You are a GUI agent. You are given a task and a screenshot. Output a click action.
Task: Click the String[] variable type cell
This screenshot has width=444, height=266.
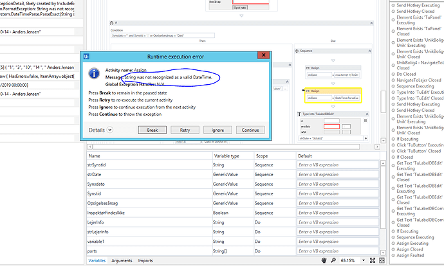coord(219,251)
